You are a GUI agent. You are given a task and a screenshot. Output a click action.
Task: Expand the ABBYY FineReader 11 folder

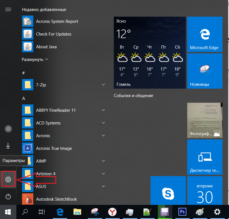click(x=64, y=110)
